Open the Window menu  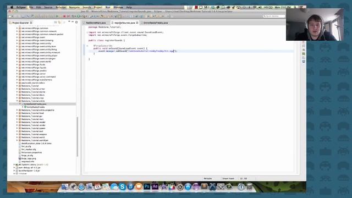pos(118,7)
